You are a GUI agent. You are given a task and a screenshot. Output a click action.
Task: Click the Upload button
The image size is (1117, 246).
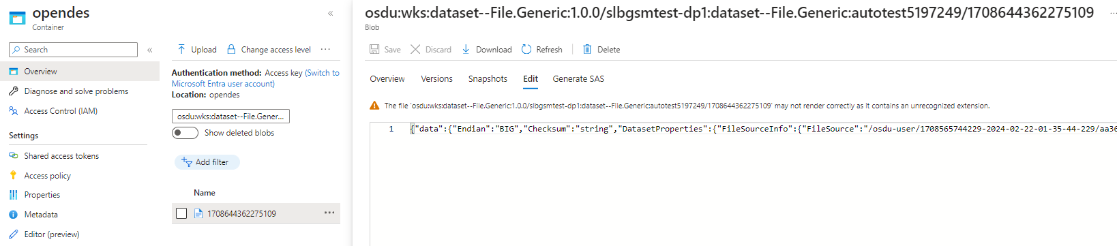(x=197, y=50)
